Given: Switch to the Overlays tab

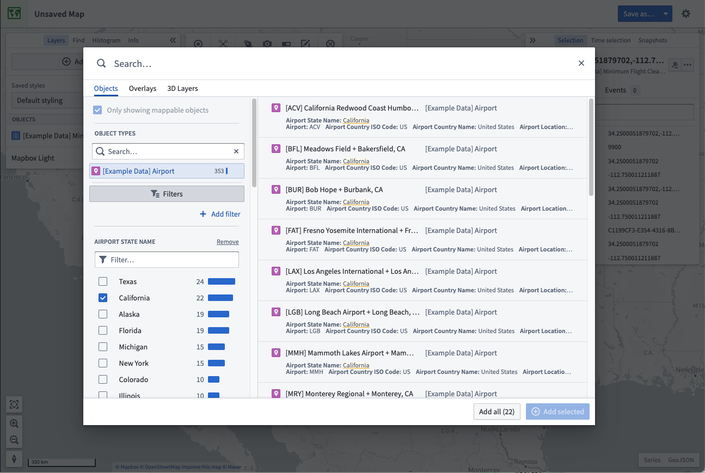Looking at the screenshot, I should (x=143, y=88).
